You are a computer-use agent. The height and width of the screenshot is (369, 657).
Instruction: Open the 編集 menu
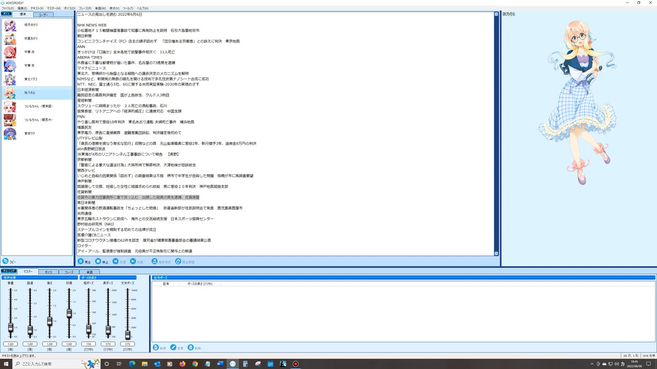point(22,8)
